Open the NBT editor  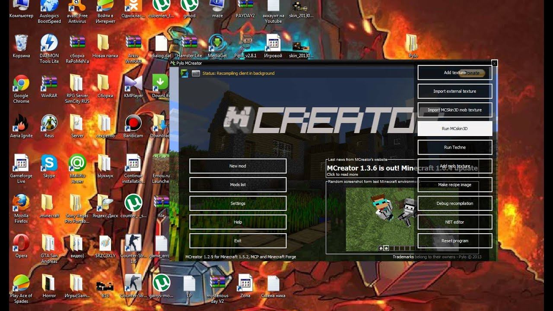(455, 222)
